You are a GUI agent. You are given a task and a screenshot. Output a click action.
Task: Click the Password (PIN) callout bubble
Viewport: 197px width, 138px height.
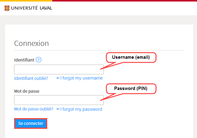(131, 89)
